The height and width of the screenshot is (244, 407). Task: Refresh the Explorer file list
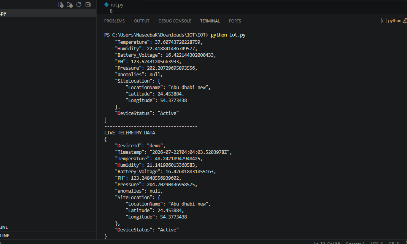tap(79, 5)
